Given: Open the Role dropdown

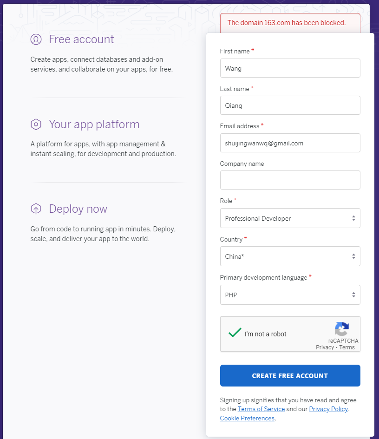Looking at the screenshot, I should click(x=290, y=218).
